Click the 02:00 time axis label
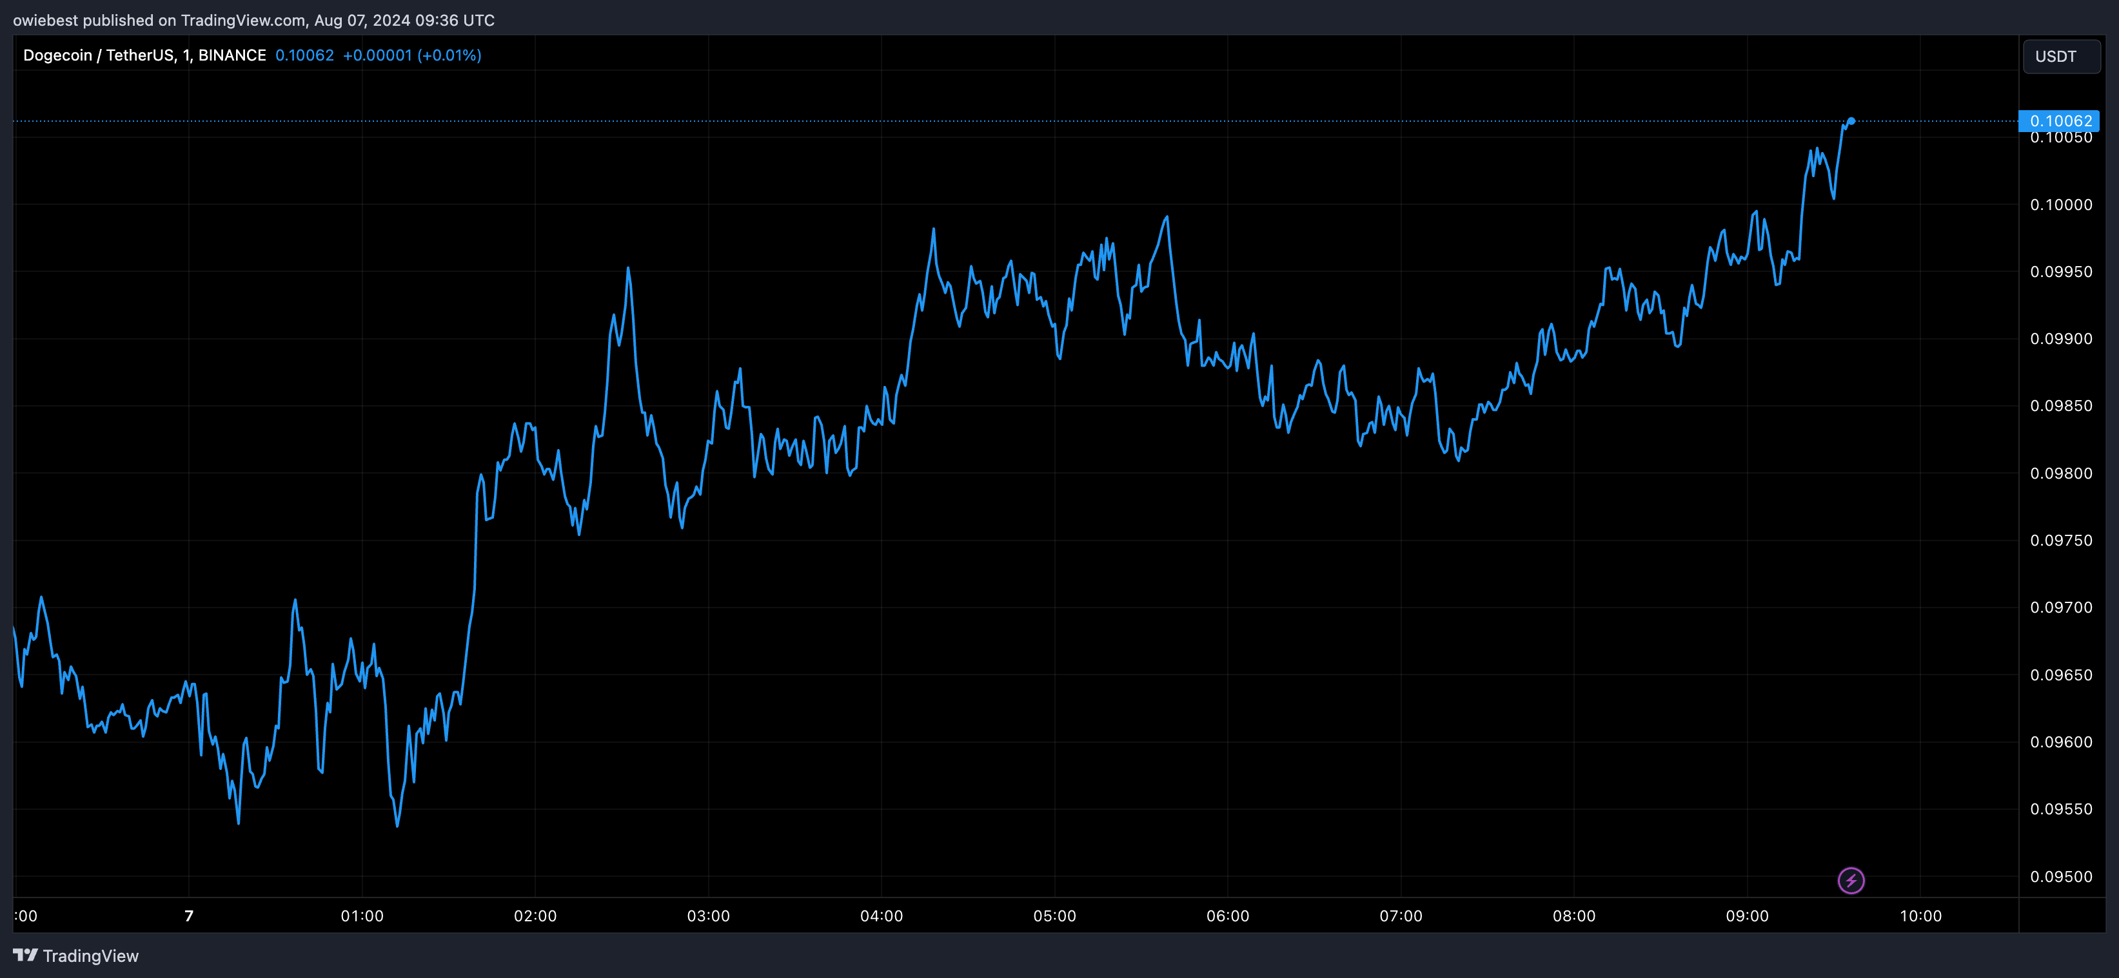The width and height of the screenshot is (2119, 978). pos(535,916)
